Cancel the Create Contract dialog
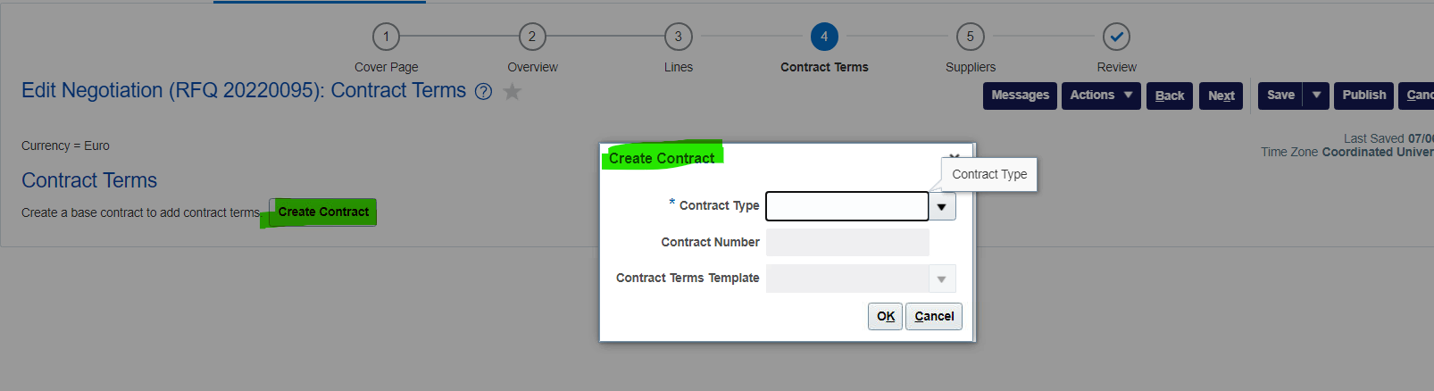 click(934, 316)
